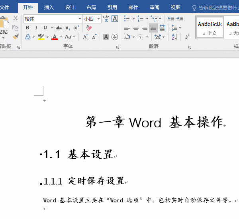
Task: Open Clipboard pane launcher
Action: click(18, 48)
